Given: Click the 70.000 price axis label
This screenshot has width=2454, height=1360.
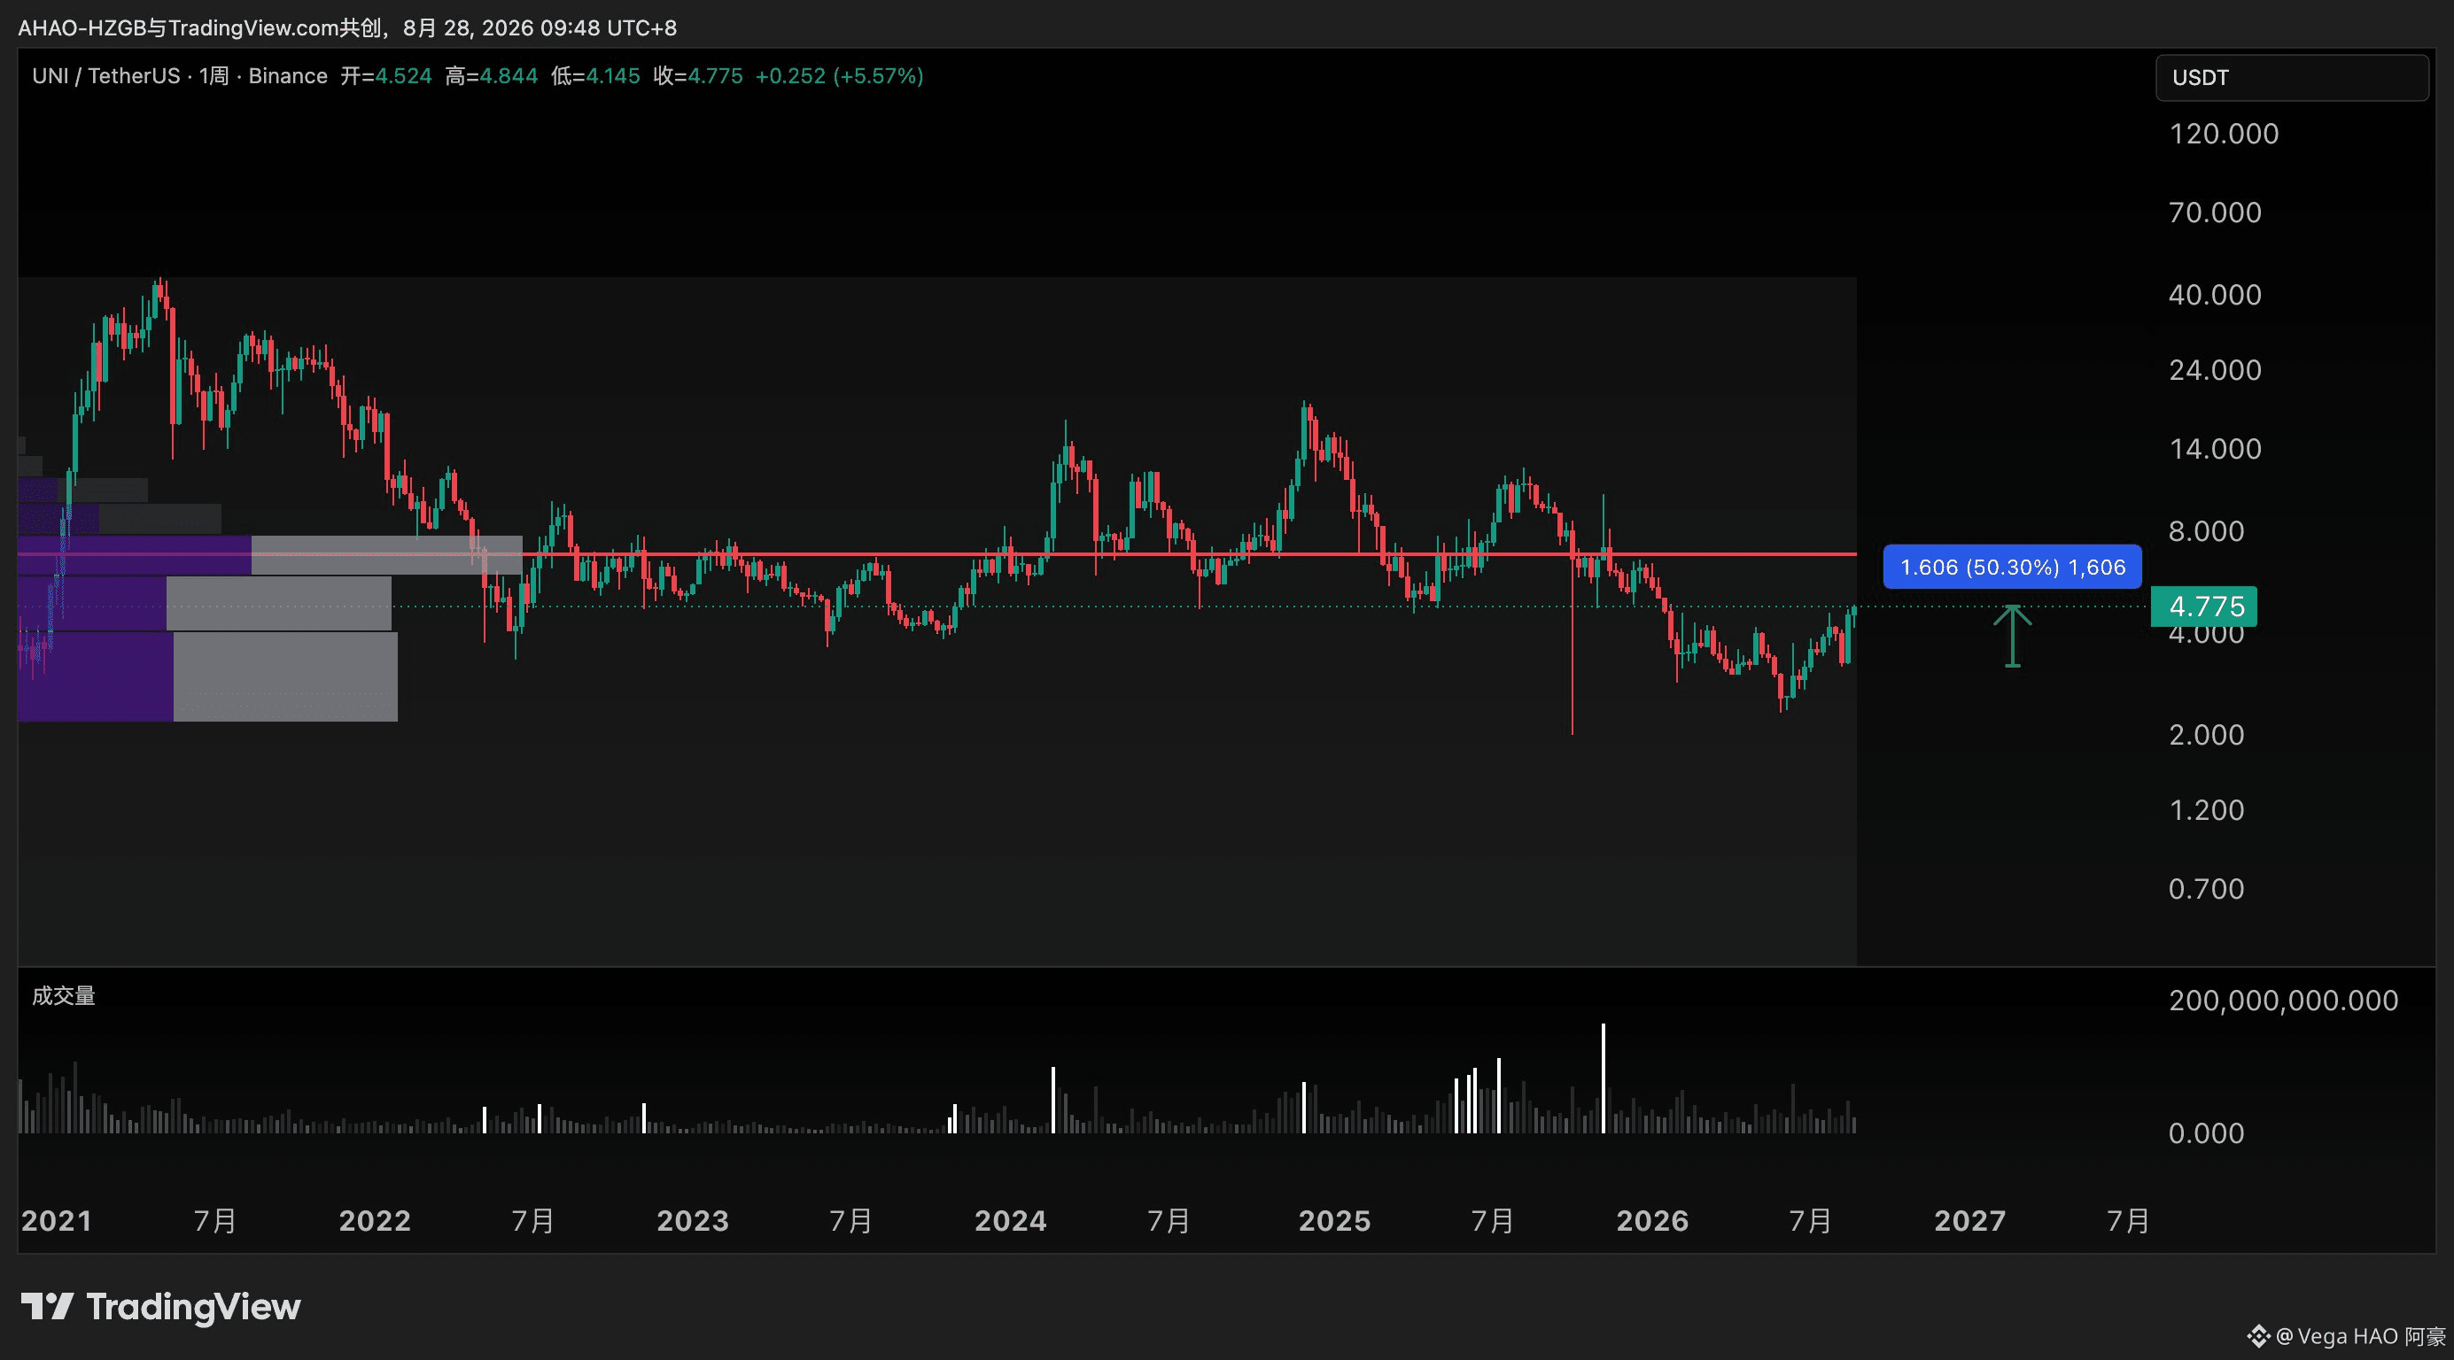Looking at the screenshot, I should [2215, 212].
